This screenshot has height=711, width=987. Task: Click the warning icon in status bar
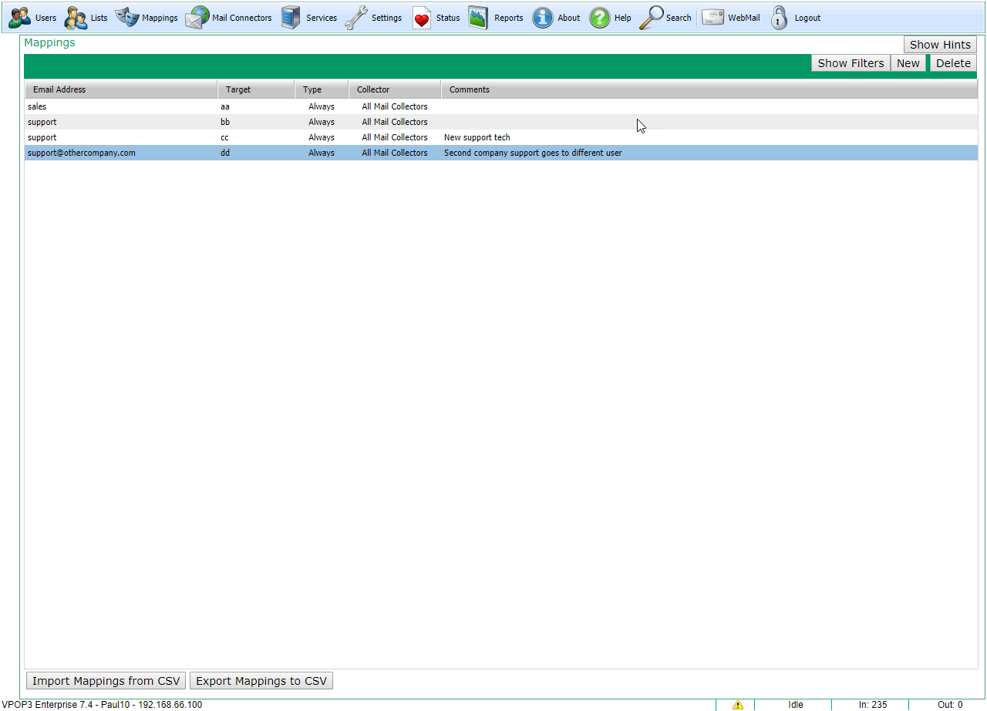pos(738,705)
